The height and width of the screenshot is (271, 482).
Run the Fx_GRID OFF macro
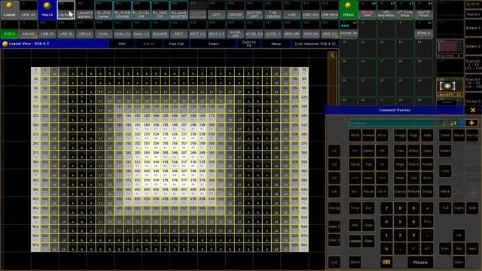[x=160, y=10]
